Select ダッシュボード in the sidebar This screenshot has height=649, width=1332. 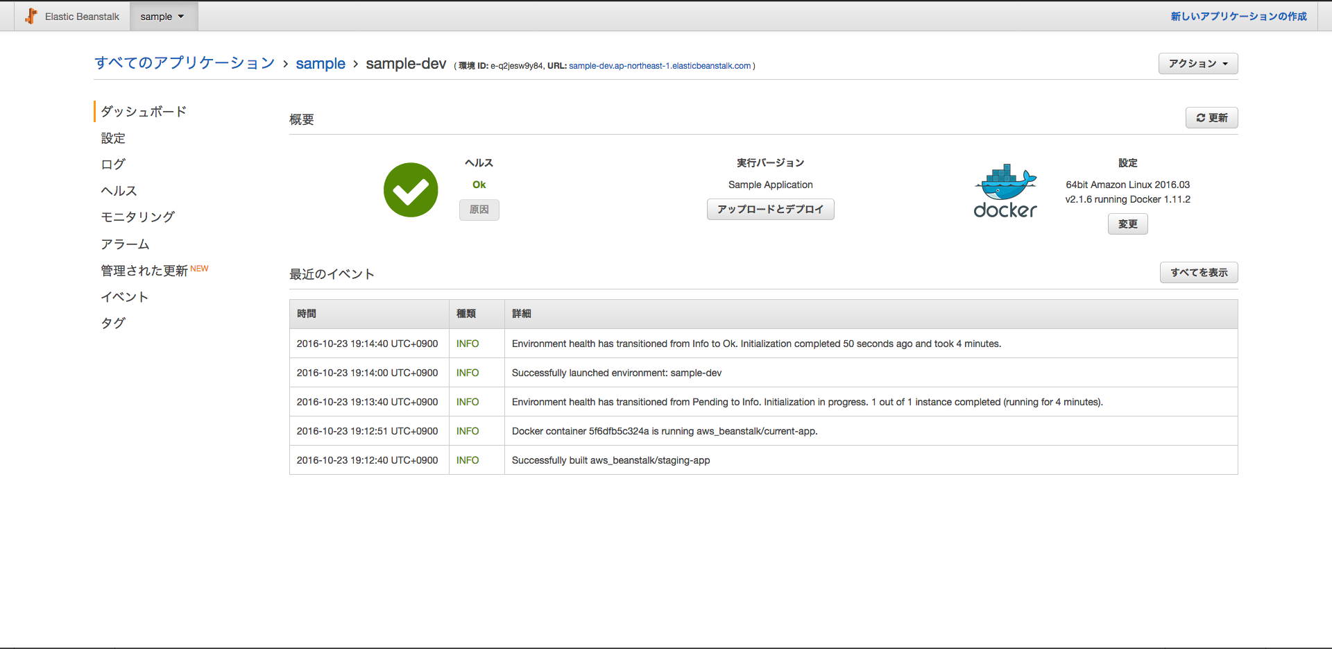(x=142, y=111)
